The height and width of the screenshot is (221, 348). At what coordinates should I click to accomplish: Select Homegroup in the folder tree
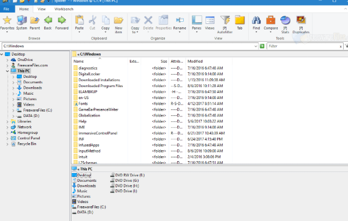tap(27, 133)
